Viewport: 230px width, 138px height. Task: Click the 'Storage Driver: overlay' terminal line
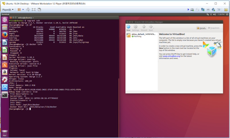click(22, 60)
